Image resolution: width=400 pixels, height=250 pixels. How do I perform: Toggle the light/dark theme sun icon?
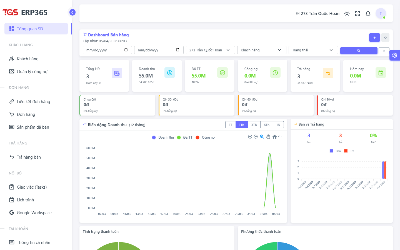(x=347, y=14)
